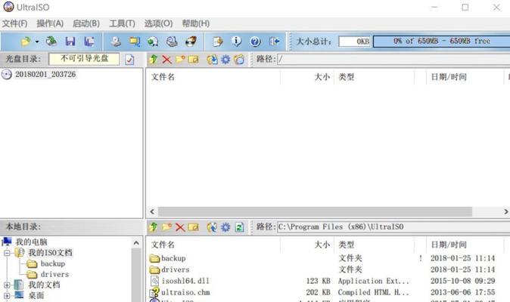Viewport: 510px width, 302px height.
Task: Click the Extract icon in disc toolbar
Action: pyautogui.click(x=212, y=60)
